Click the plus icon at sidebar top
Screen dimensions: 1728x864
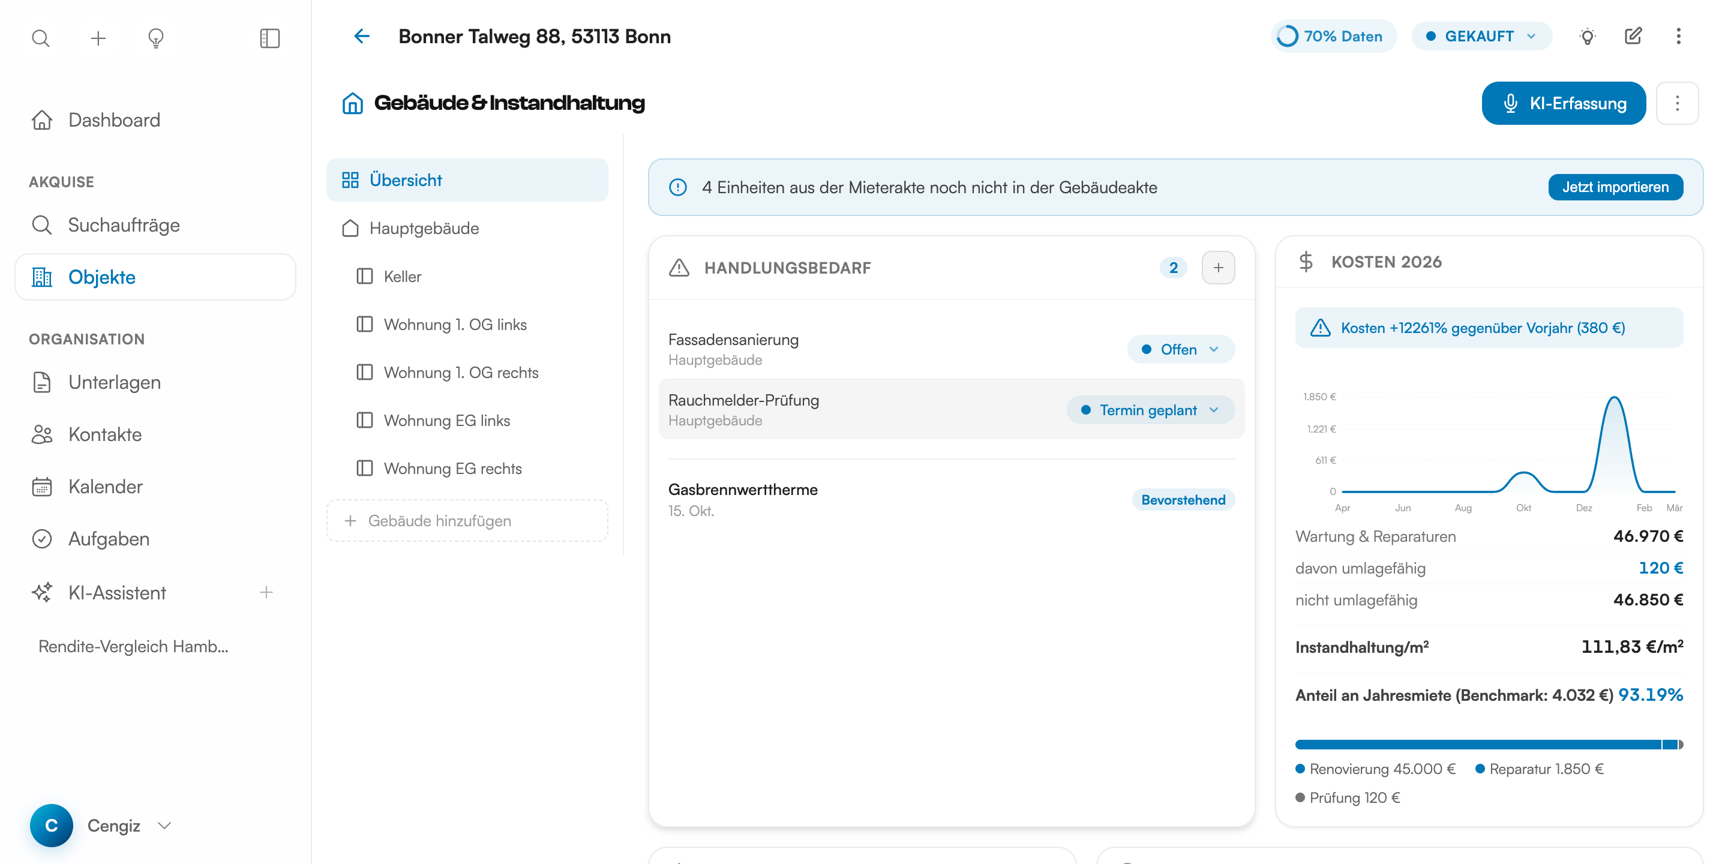(x=98, y=38)
